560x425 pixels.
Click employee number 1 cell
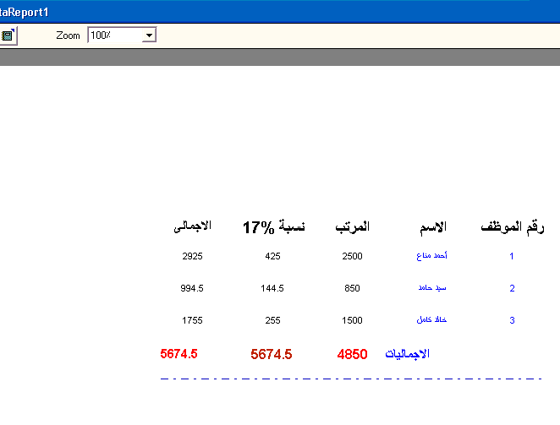[x=512, y=256]
